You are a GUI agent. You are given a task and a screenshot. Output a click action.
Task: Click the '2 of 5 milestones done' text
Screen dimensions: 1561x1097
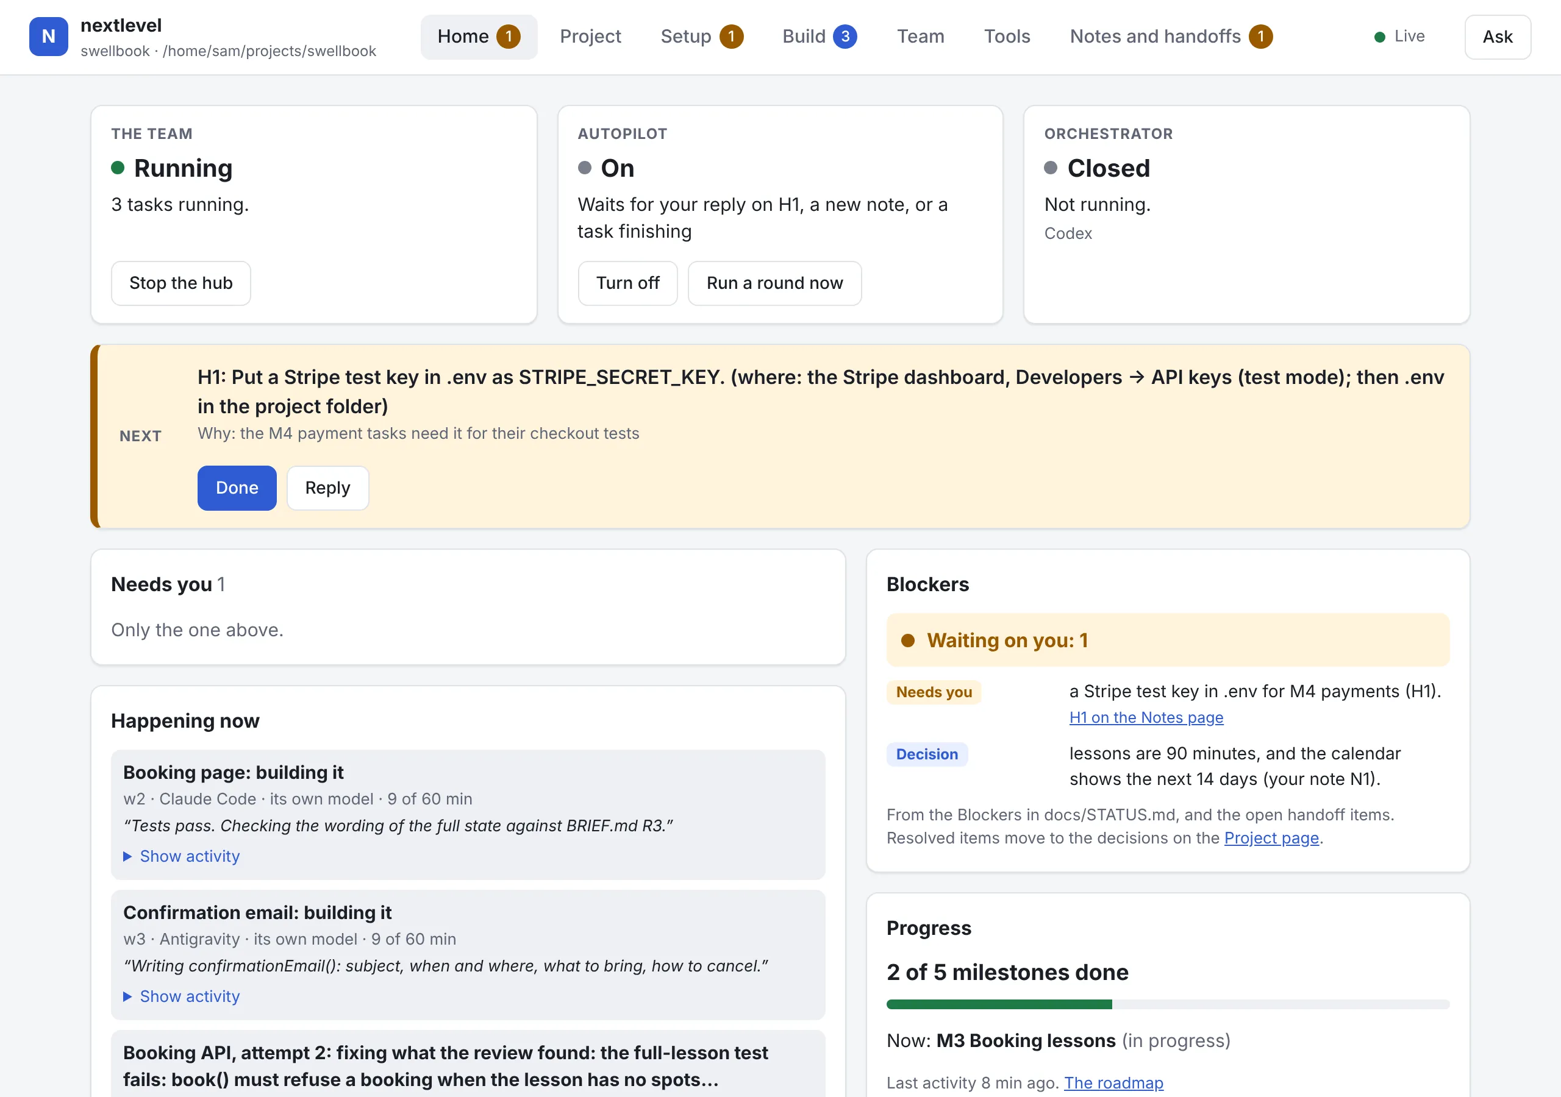[1007, 973]
